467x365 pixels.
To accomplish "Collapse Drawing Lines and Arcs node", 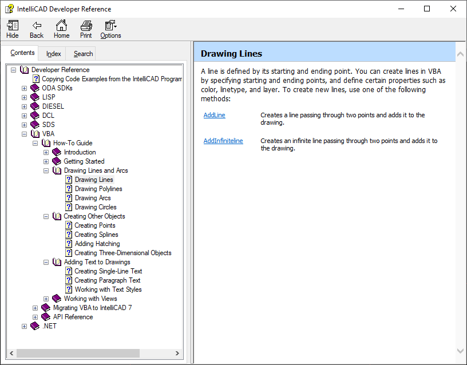I will (46, 171).
